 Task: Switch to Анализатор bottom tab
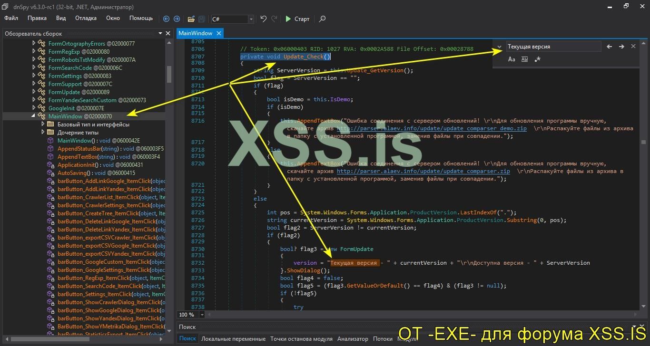tap(353, 339)
